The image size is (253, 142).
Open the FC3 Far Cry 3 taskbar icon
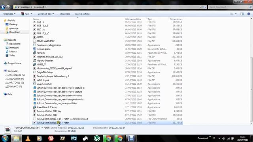click(74, 138)
